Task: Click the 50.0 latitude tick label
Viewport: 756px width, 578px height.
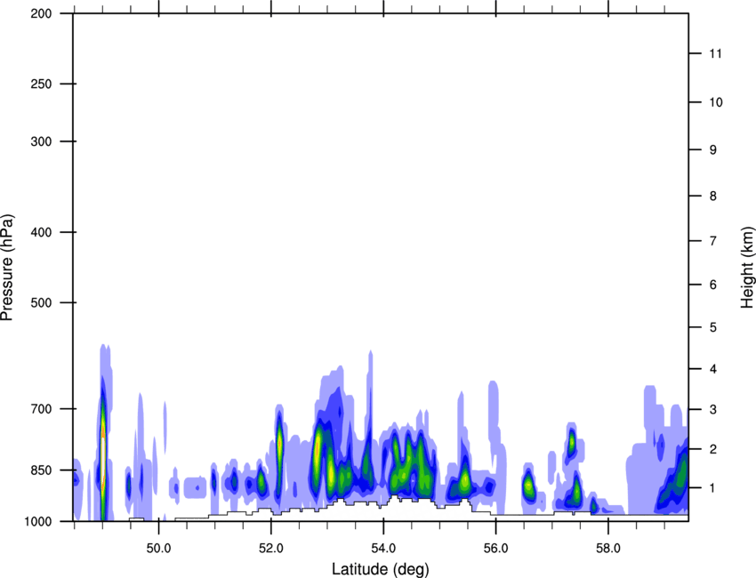Action: (158, 549)
